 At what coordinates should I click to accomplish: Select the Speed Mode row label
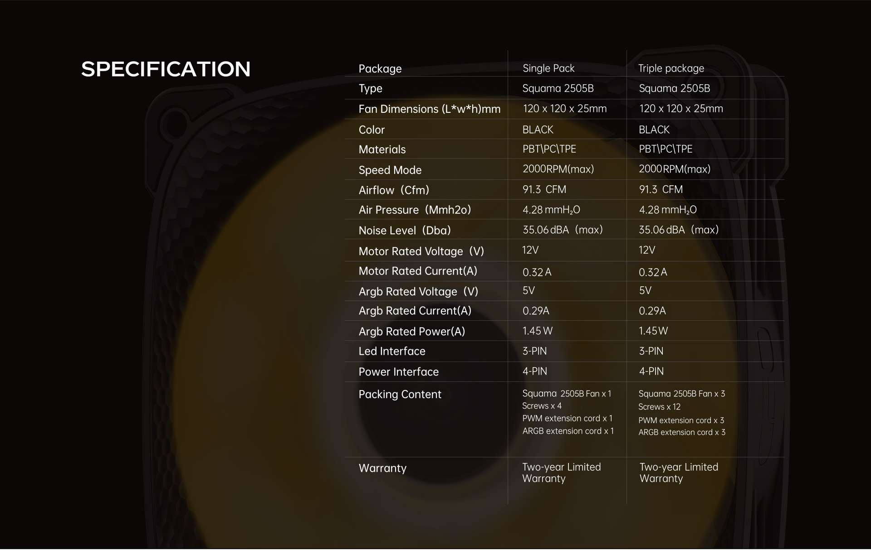click(390, 170)
